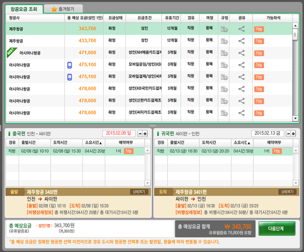Viewport: 304px width, 252px height.
Task: Share the second 475,100 mobile fare
Action: (241, 77)
